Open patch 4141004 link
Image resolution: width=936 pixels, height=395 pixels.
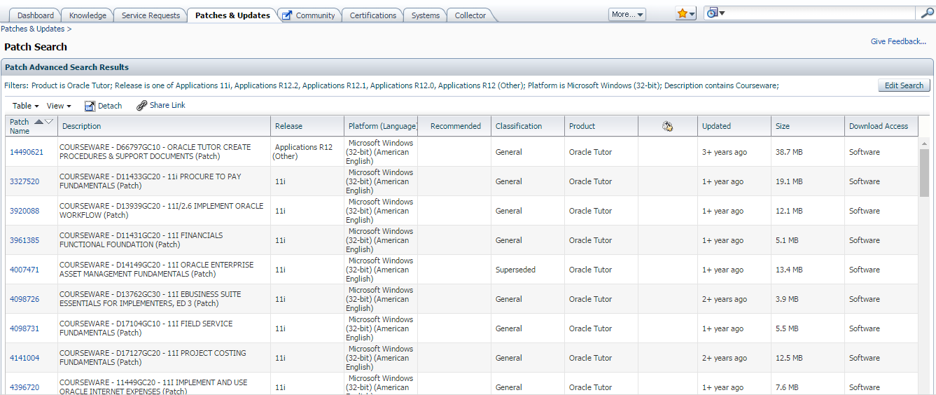(25, 358)
